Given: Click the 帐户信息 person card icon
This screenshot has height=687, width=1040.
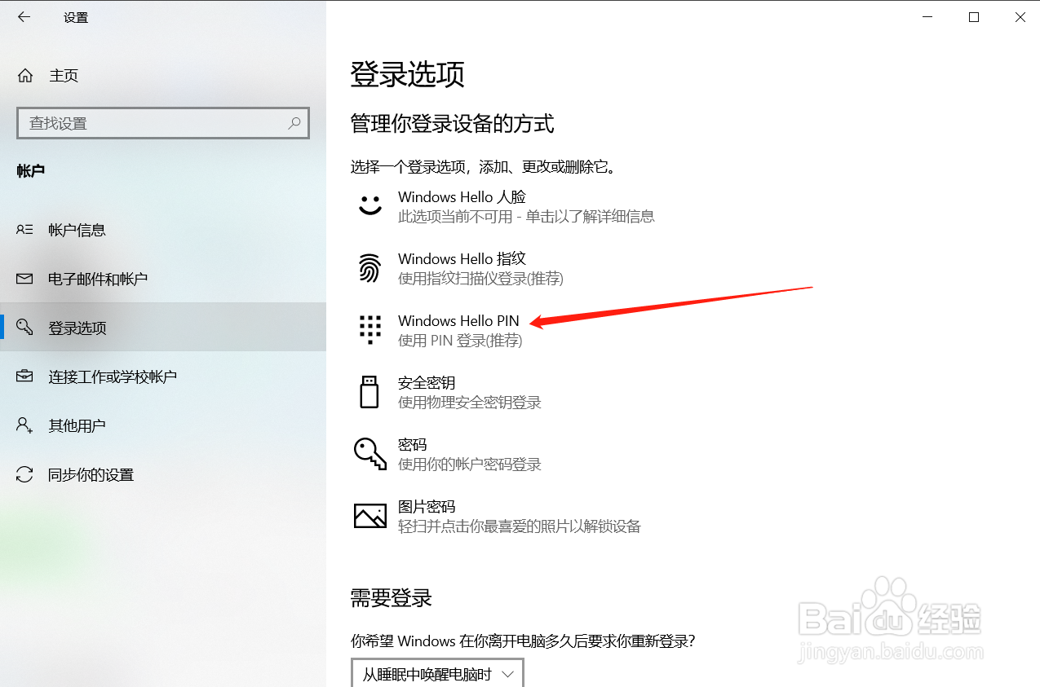Looking at the screenshot, I should (25, 230).
